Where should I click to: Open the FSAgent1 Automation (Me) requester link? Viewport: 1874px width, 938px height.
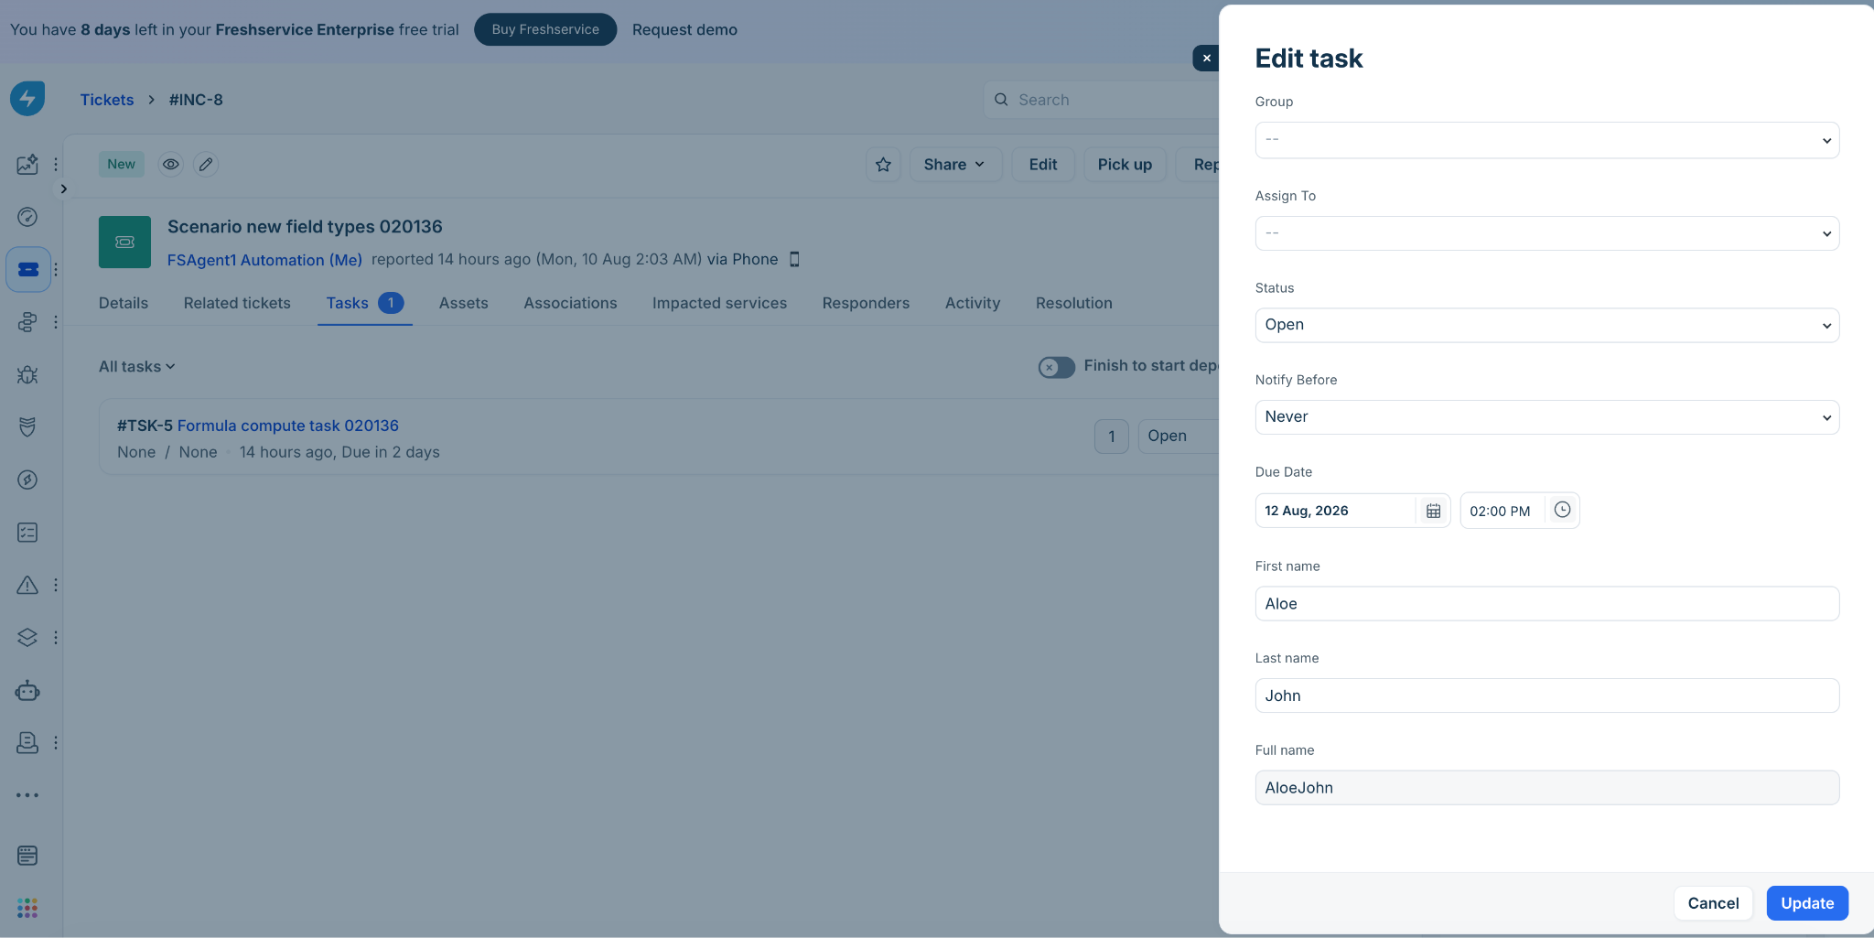pyautogui.click(x=264, y=260)
